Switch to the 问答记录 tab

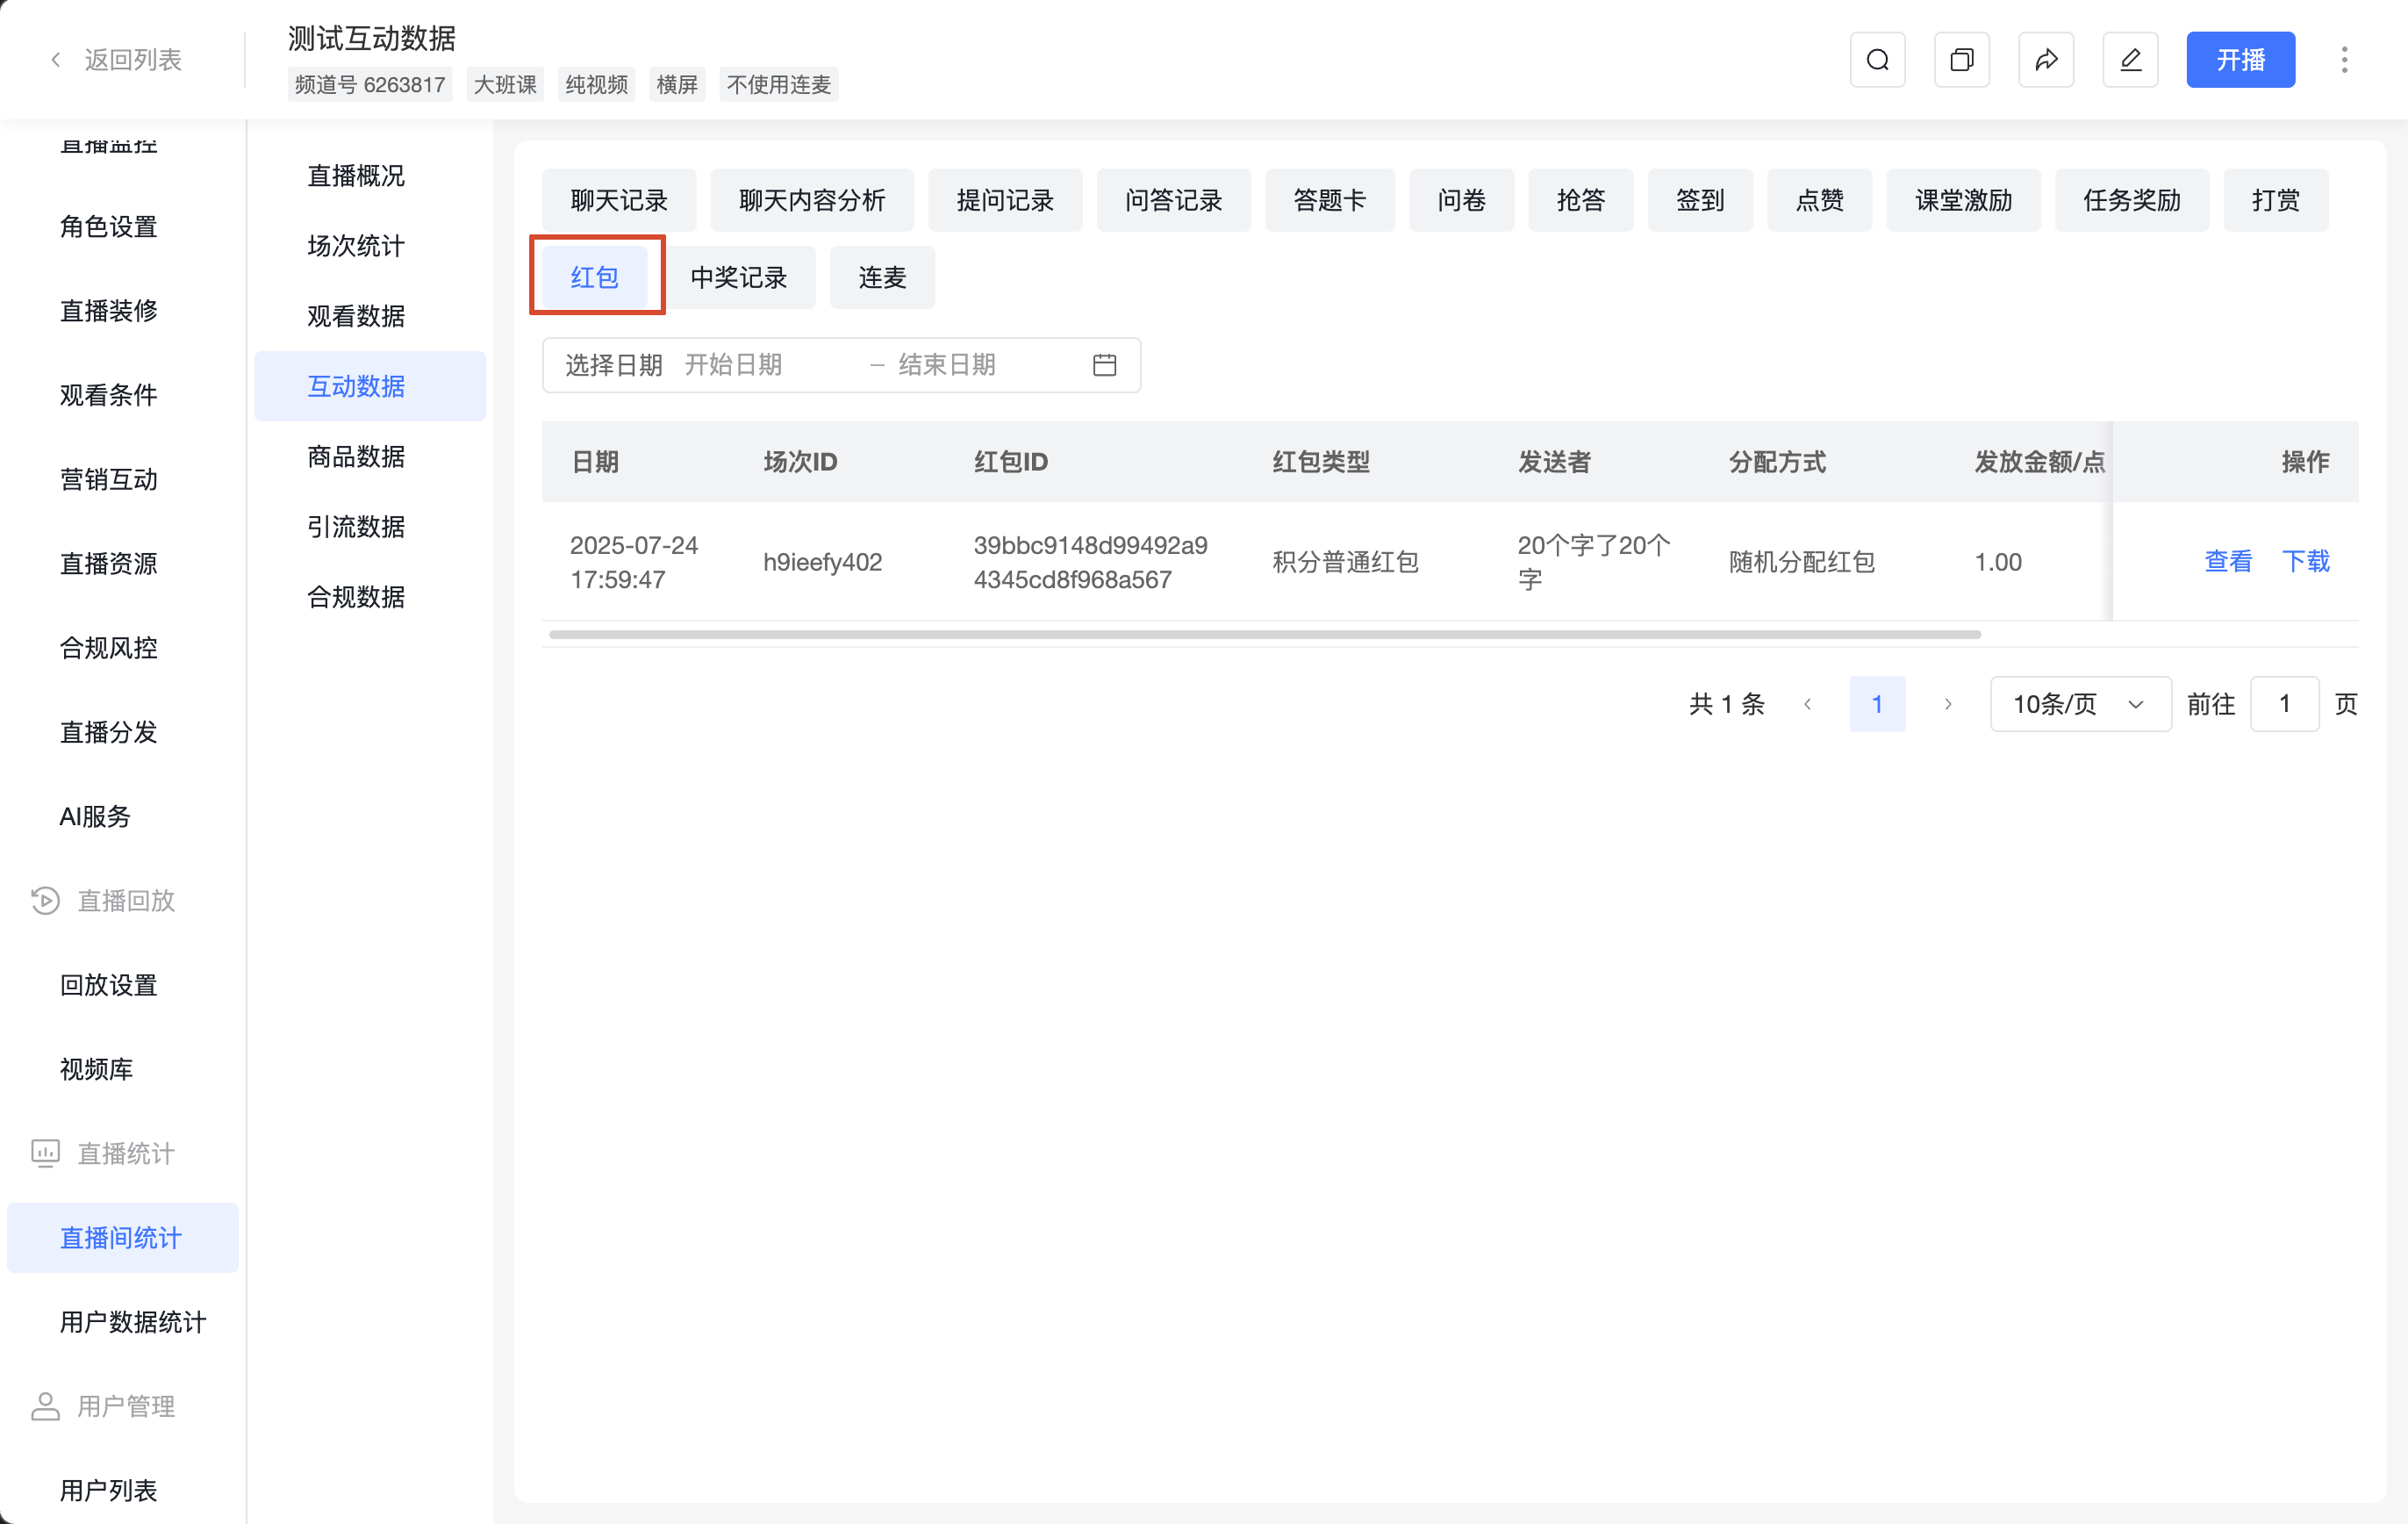coord(1173,200)
